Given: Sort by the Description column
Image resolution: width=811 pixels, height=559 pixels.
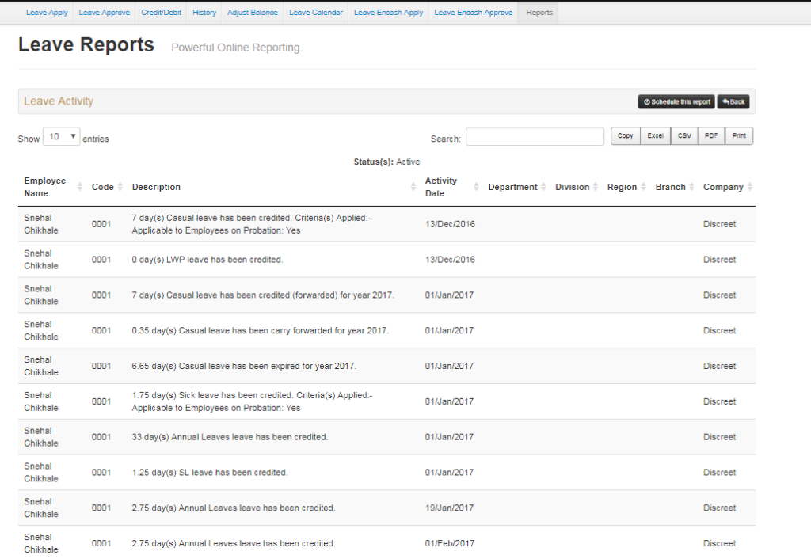Looking at the screenshot, I should [156, 187].
